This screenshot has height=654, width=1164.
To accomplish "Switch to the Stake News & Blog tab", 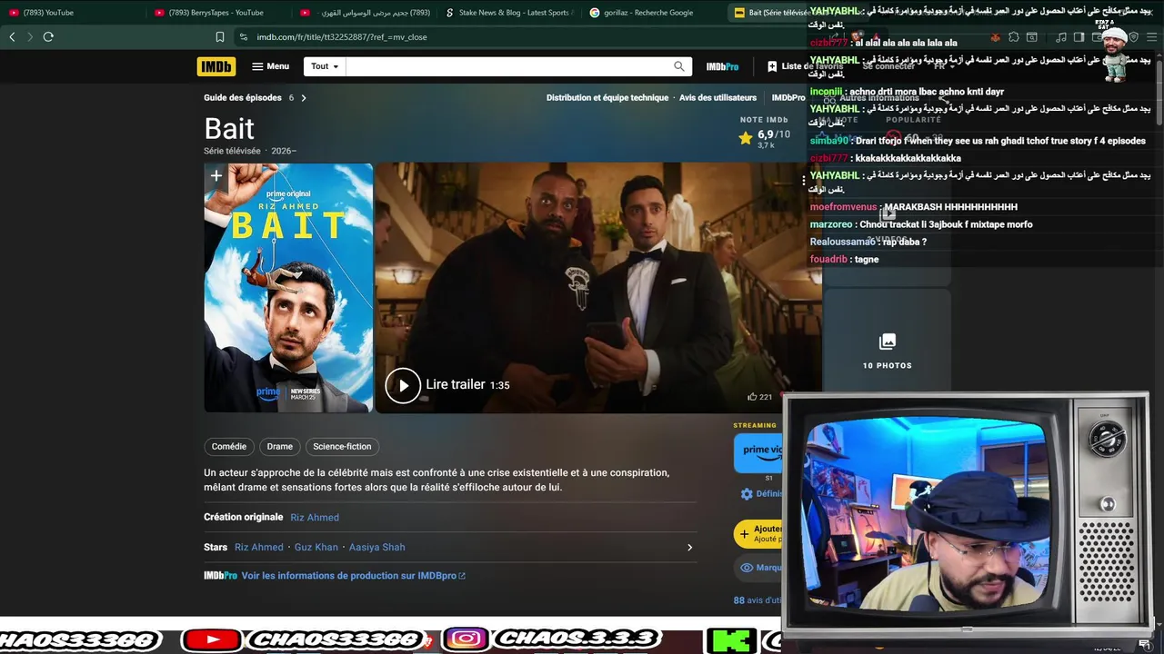I will tap(509, 13).
